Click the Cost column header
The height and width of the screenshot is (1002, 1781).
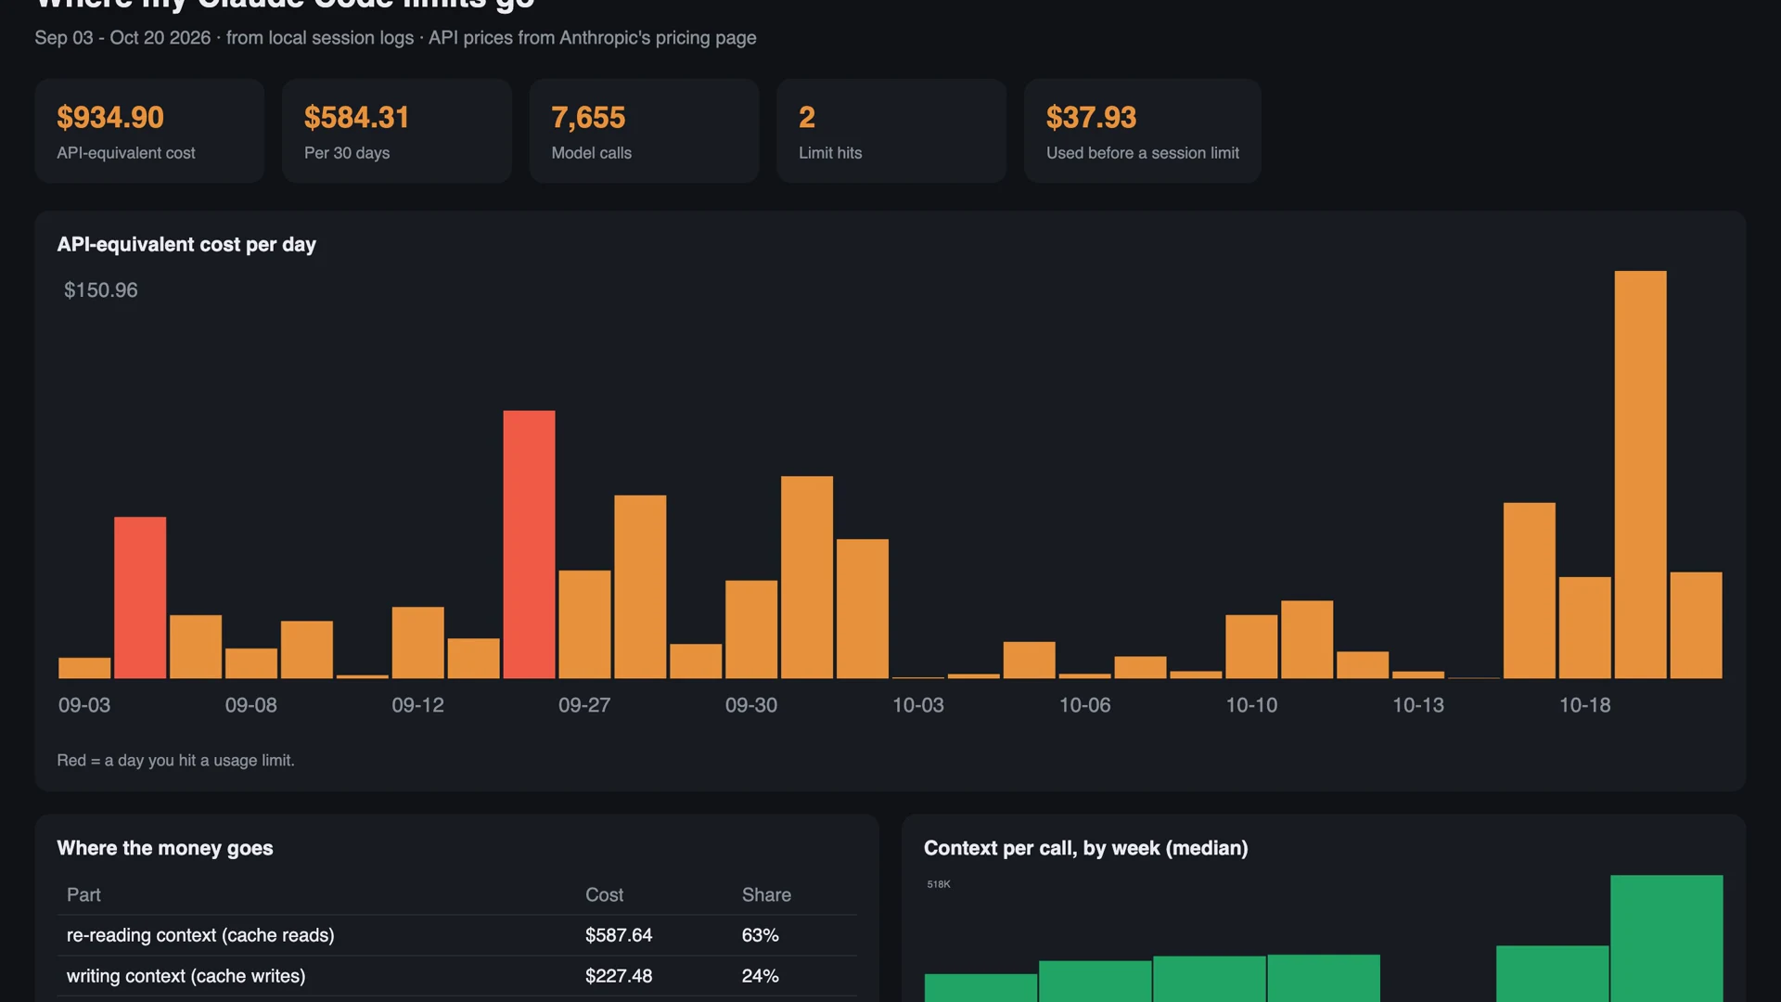604,895
